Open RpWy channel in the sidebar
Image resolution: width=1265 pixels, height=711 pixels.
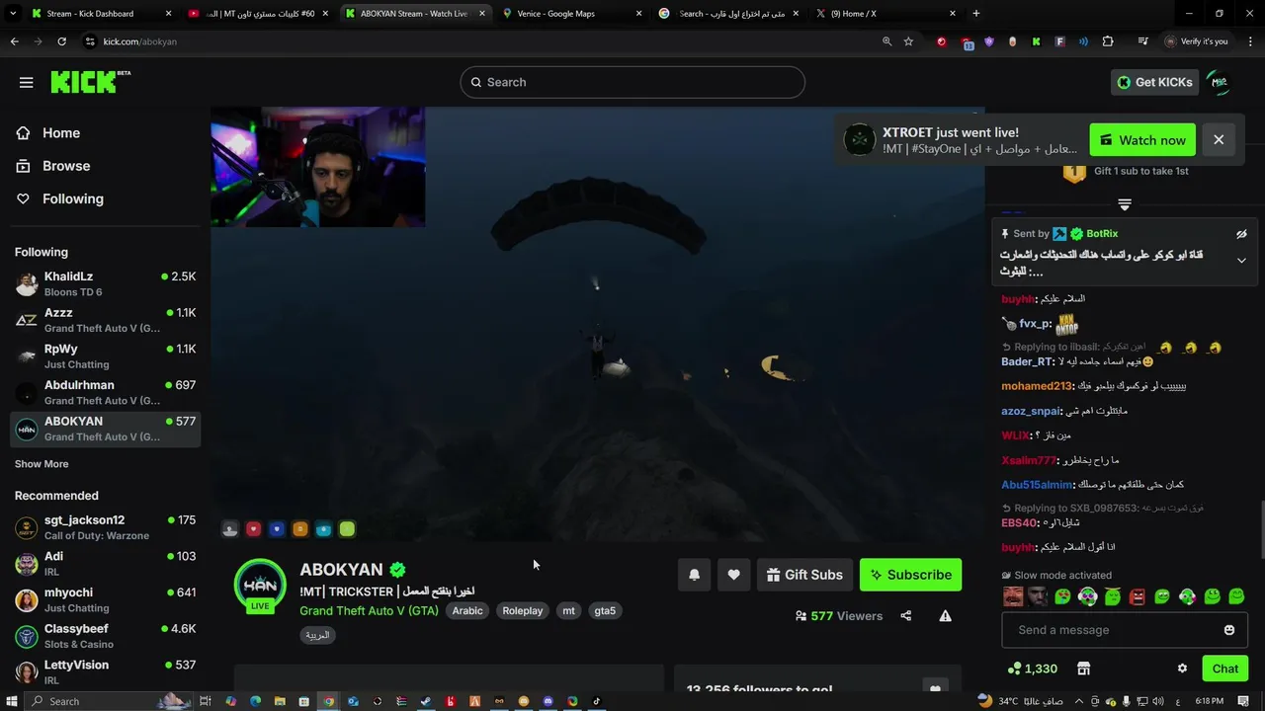107,356
